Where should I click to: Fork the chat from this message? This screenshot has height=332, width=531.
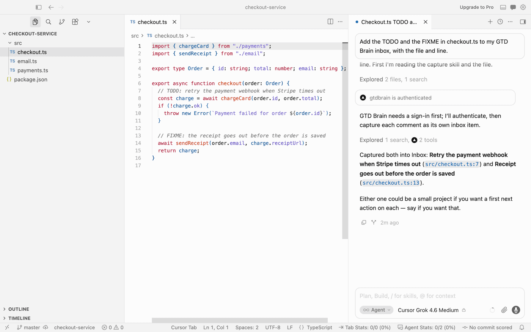[374, 222]
